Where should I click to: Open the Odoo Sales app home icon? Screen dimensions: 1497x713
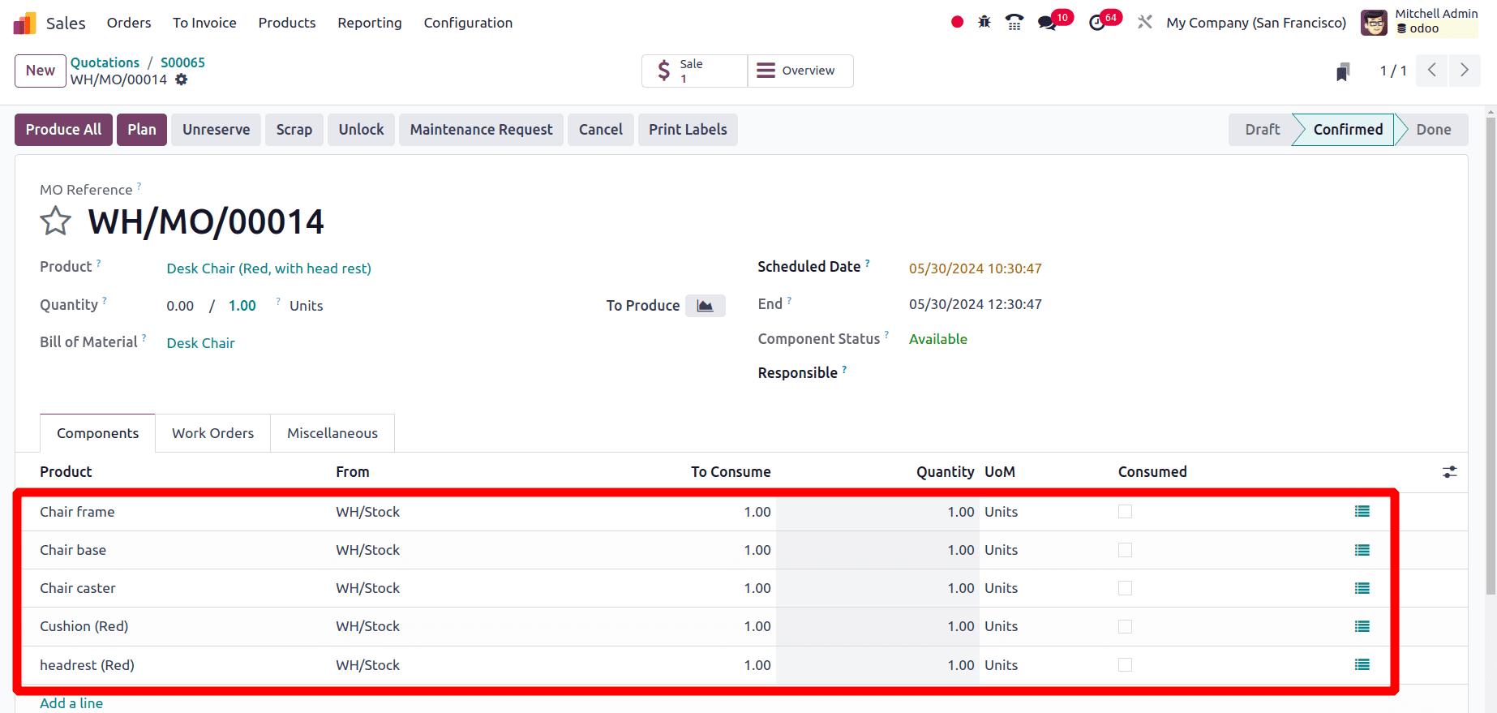pos(24,23)
